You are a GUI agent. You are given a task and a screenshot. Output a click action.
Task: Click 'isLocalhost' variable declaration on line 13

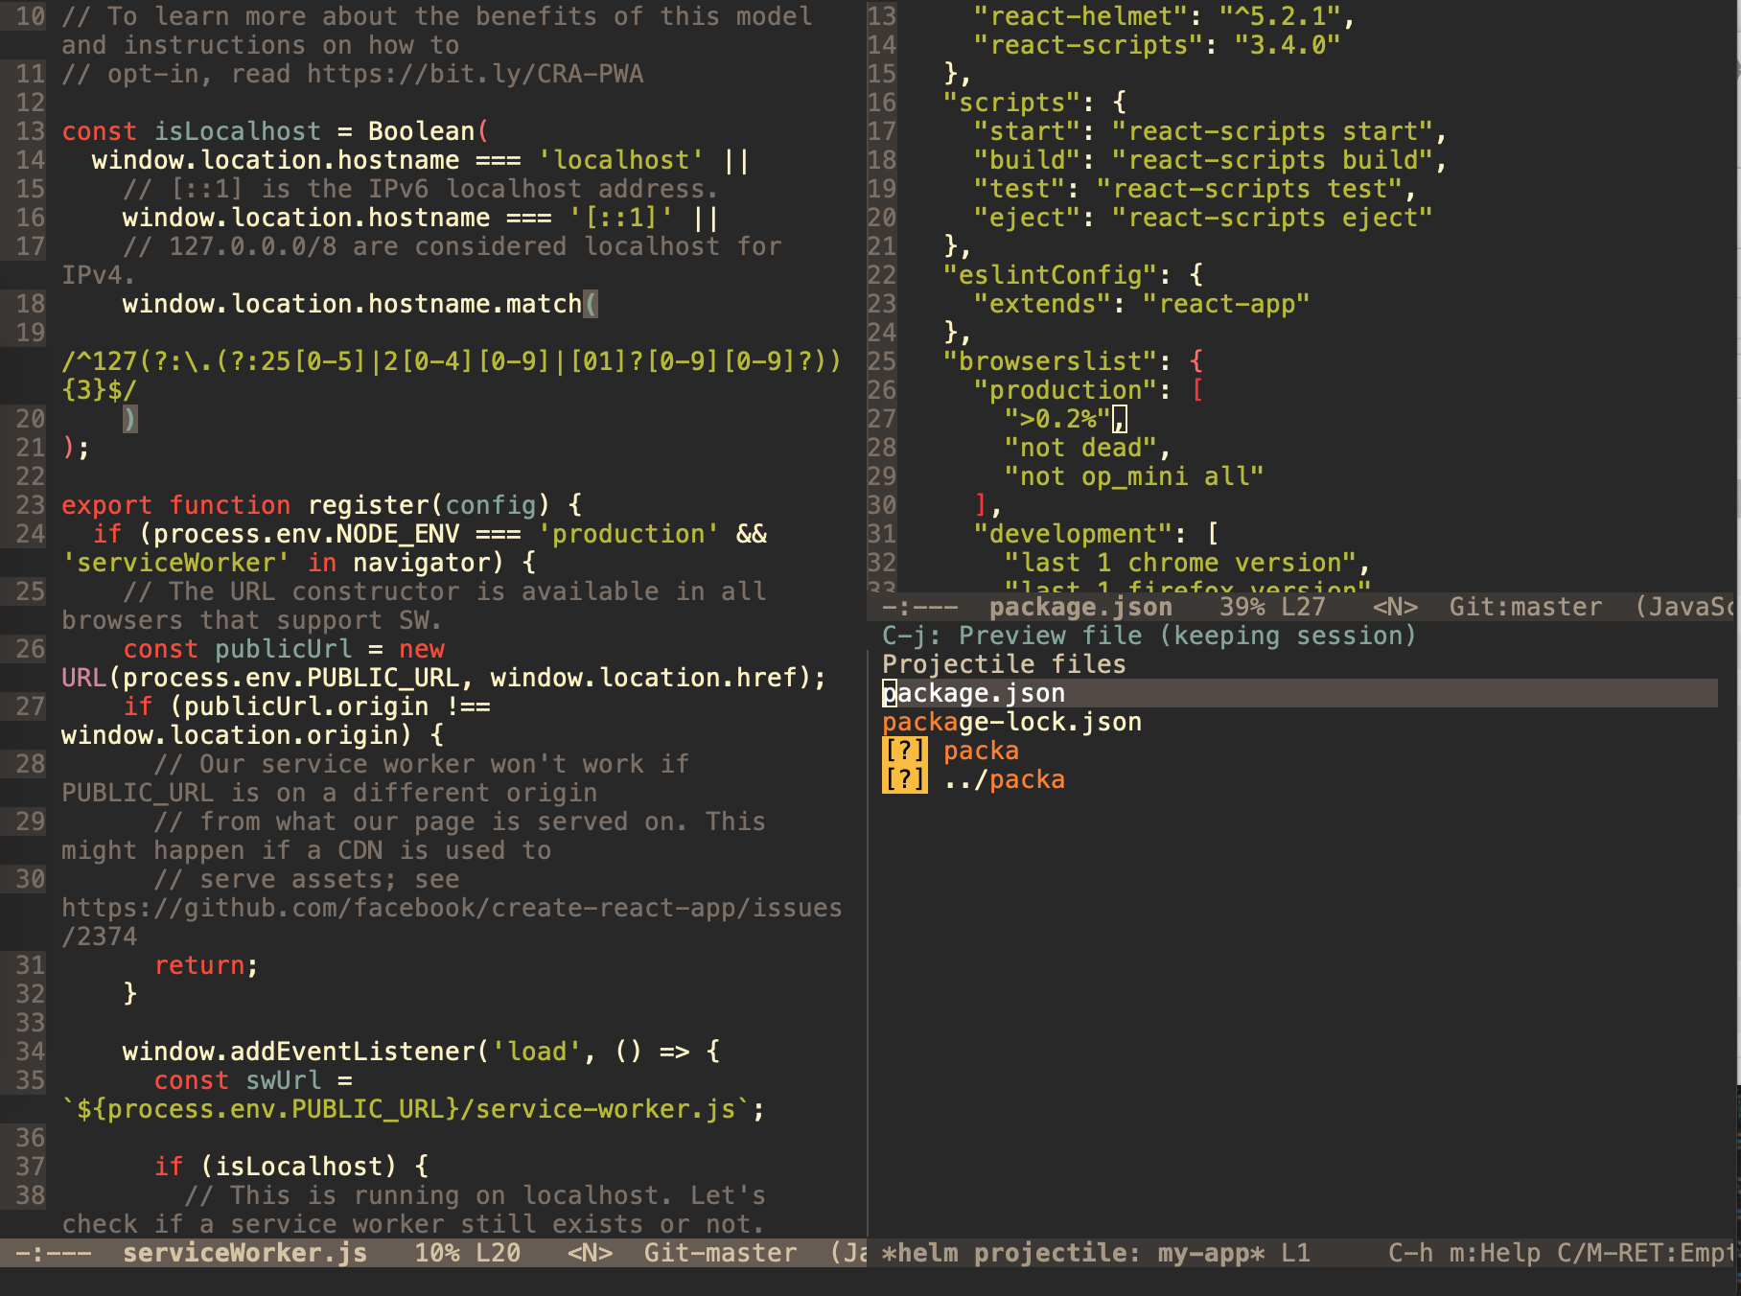pyautogui.click(x=237, y=131)
